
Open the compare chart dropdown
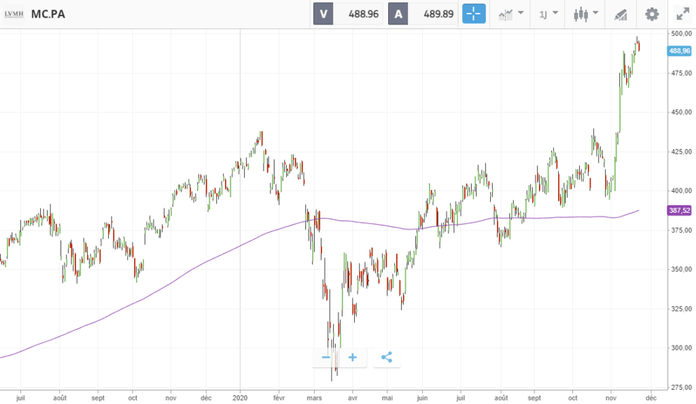tap(510, 14)
